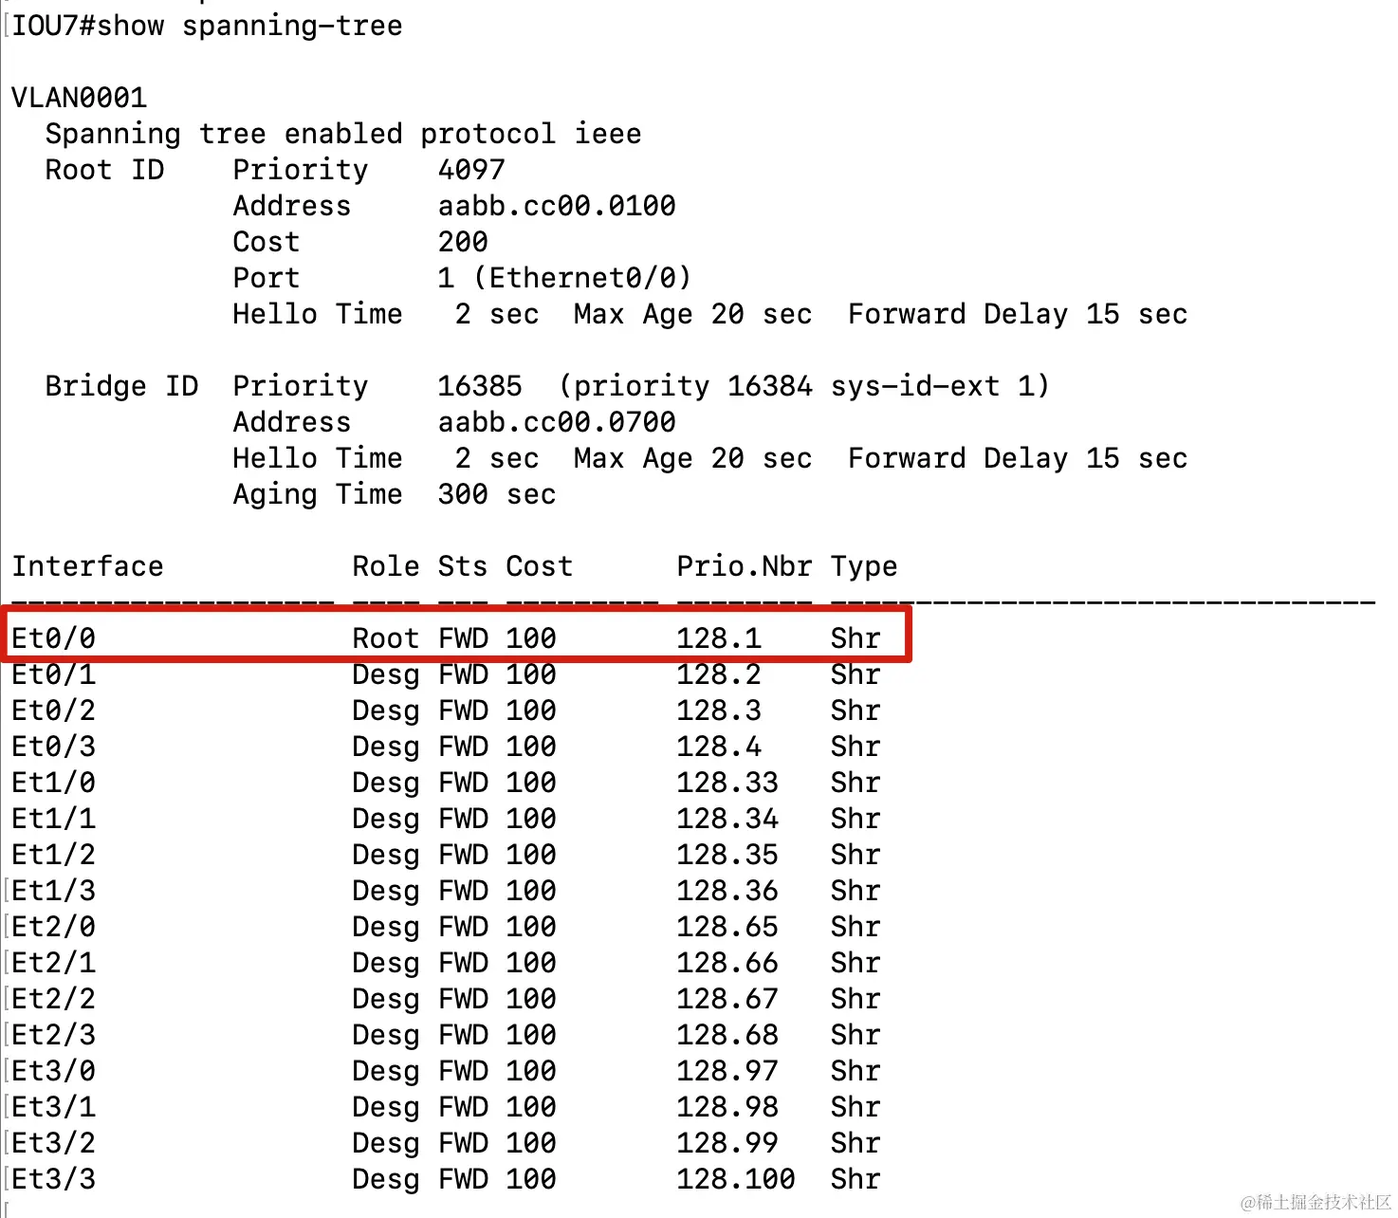Click FWD status of Et1/0 row

tap(463, 783)
